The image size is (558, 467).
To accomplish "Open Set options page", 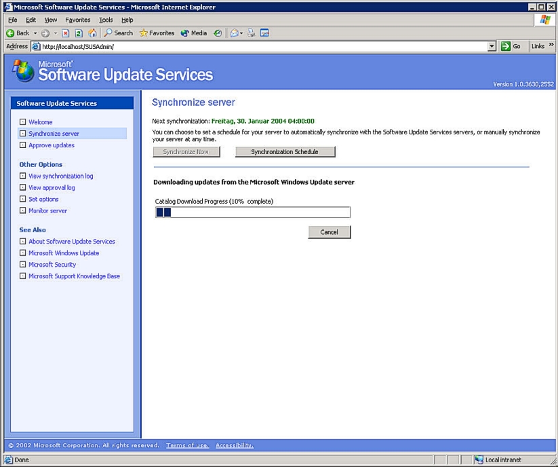I will pos(43,199).
